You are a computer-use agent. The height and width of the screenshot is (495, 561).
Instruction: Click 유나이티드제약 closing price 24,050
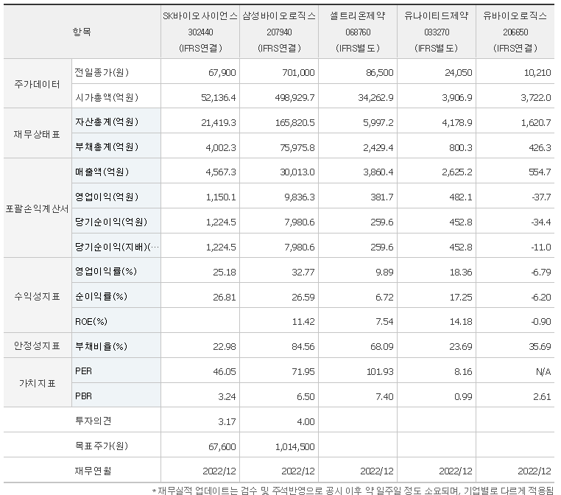tap(459, 73)
